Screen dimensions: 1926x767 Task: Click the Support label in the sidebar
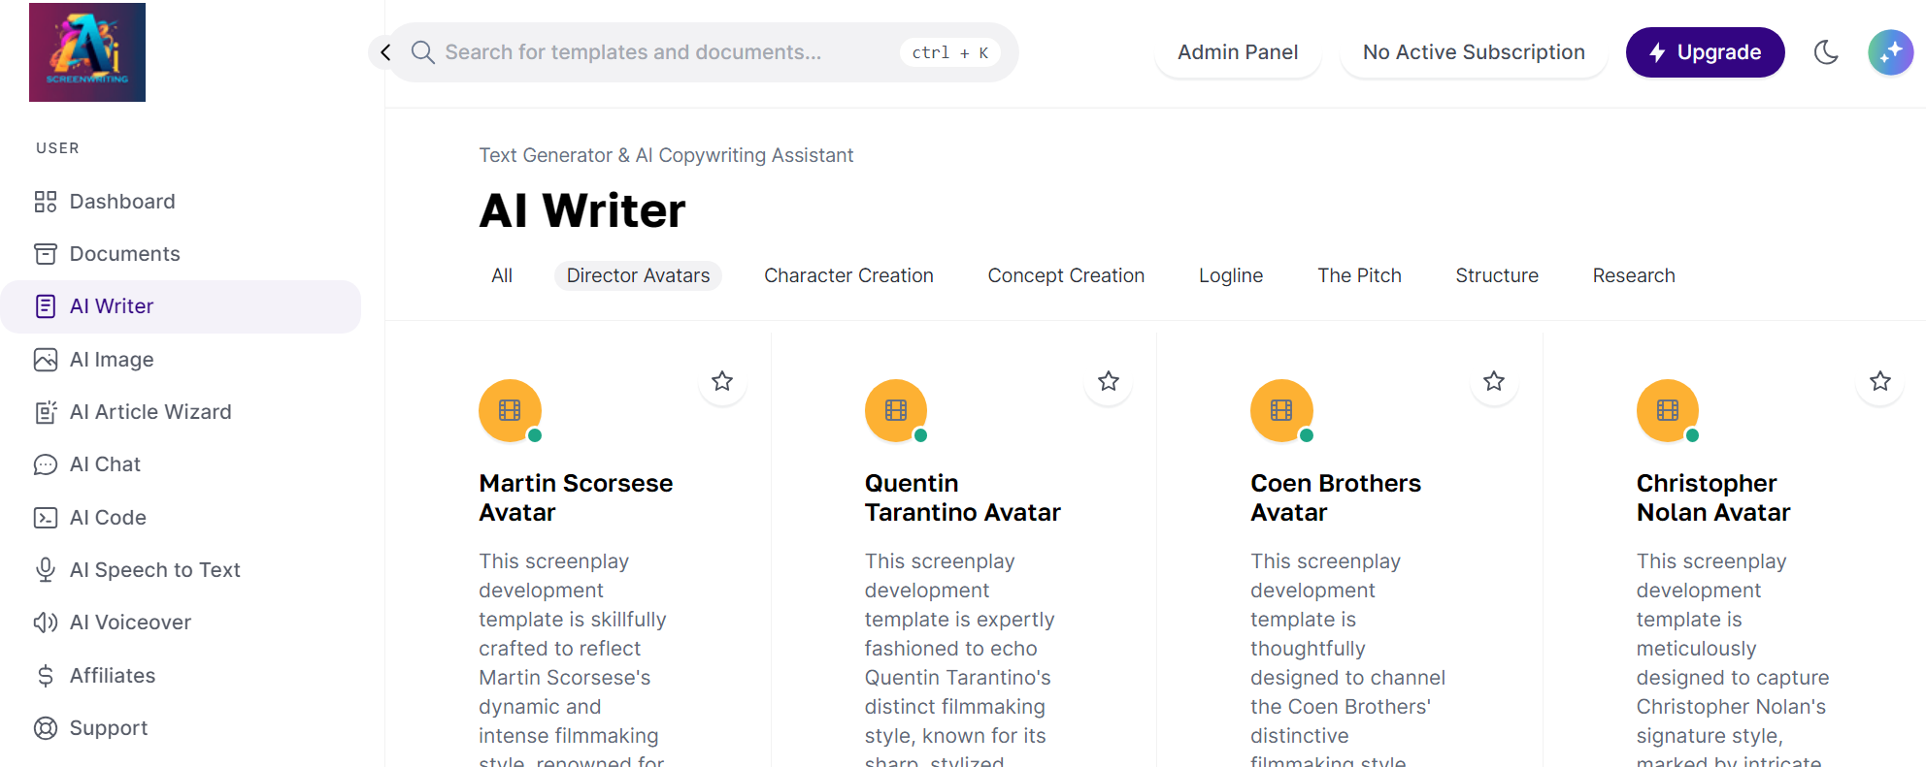(109, 728)
